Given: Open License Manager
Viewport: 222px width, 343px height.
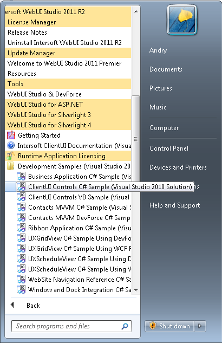Looking at the screenshot, I should 68,22.
